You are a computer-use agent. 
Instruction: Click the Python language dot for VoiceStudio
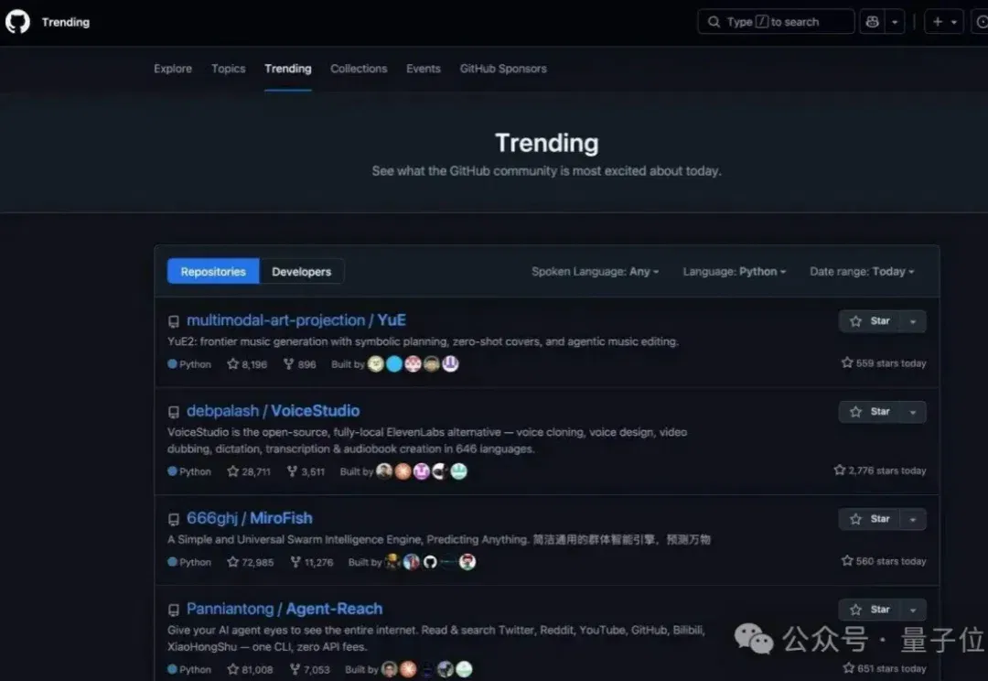(x=172, y=471)
